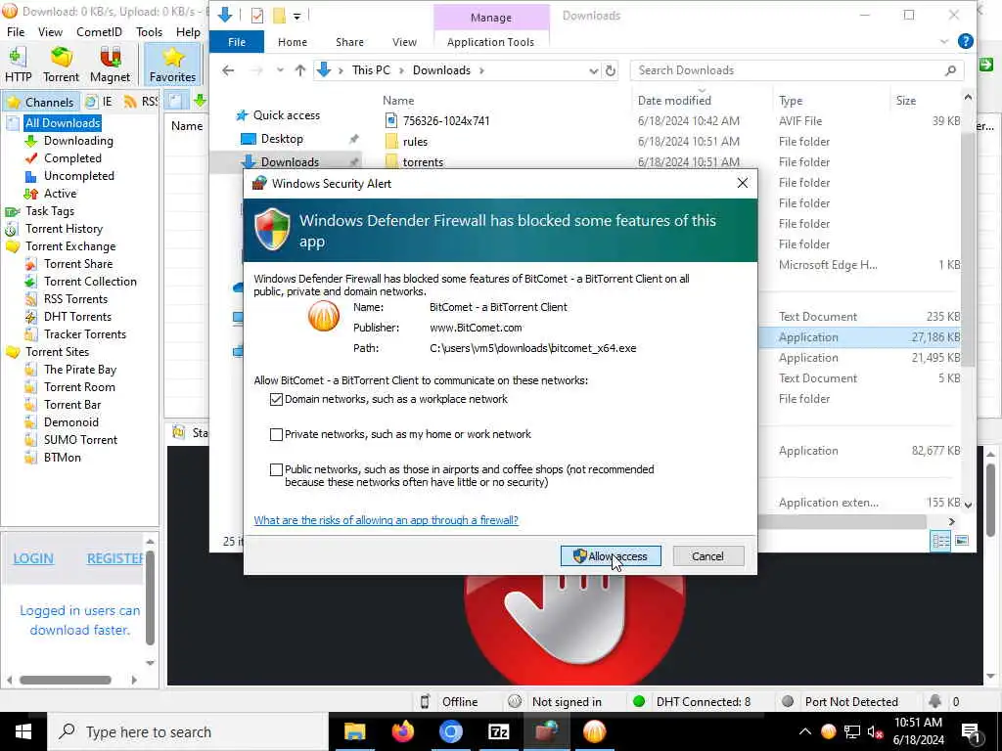Open Favorites star icon in BitComet toolbar
The image size is (1002, 751).
pos(172,65)
